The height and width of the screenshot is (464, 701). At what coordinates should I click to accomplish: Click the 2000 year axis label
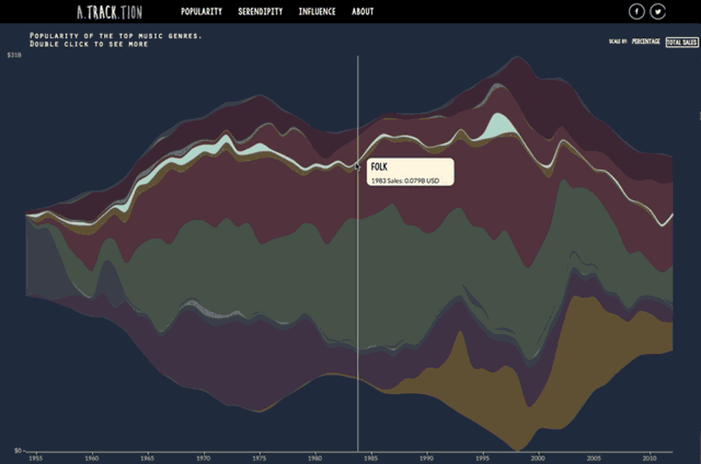[537, 458]
